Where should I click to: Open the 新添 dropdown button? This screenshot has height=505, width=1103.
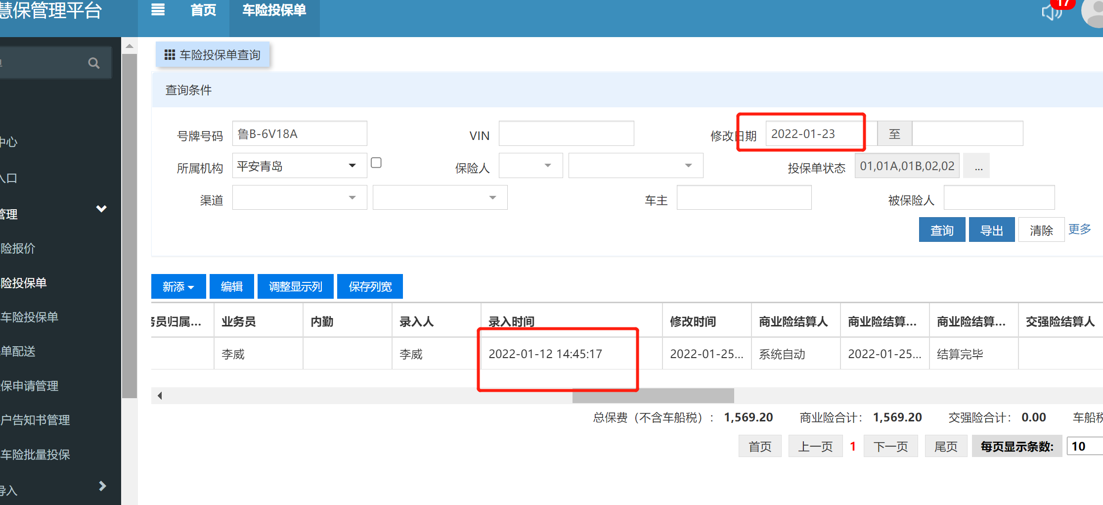tap(178, 286)
